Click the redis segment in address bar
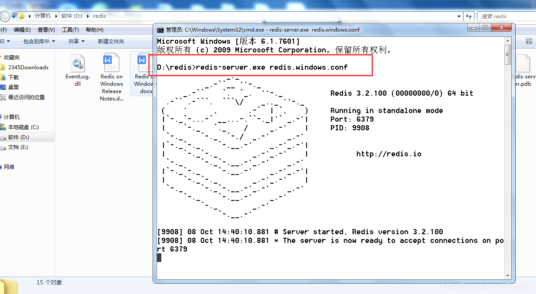536x294 pixels. point(99,16)
